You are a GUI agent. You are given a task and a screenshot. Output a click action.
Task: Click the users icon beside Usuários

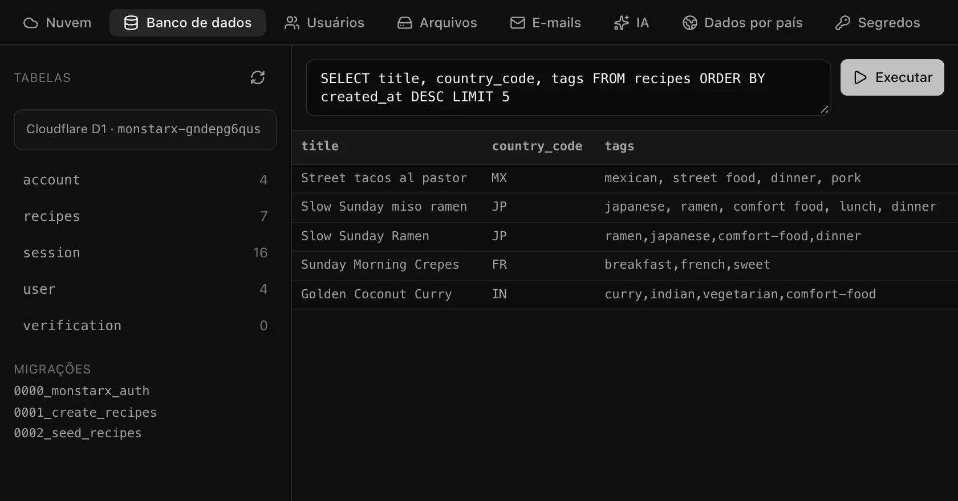[292, 23]
